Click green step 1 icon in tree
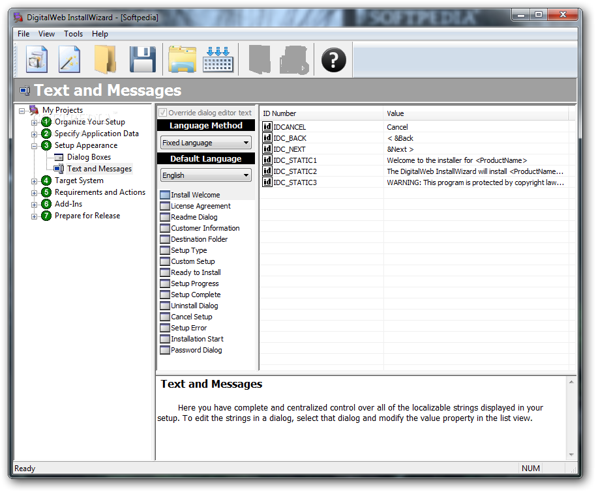Image resolution: width=596 pixels, height=492 pixels. pos(46,122)
